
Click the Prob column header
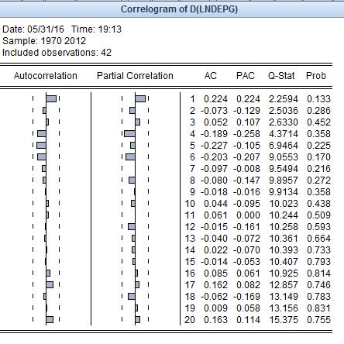tap(316, 76)
